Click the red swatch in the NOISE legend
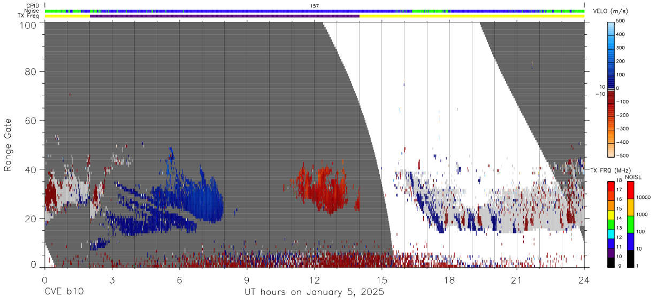 (630, 190)
